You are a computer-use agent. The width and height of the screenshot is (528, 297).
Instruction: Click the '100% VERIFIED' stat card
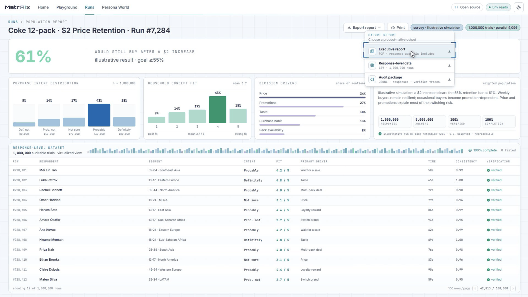(x=464, y=121)
